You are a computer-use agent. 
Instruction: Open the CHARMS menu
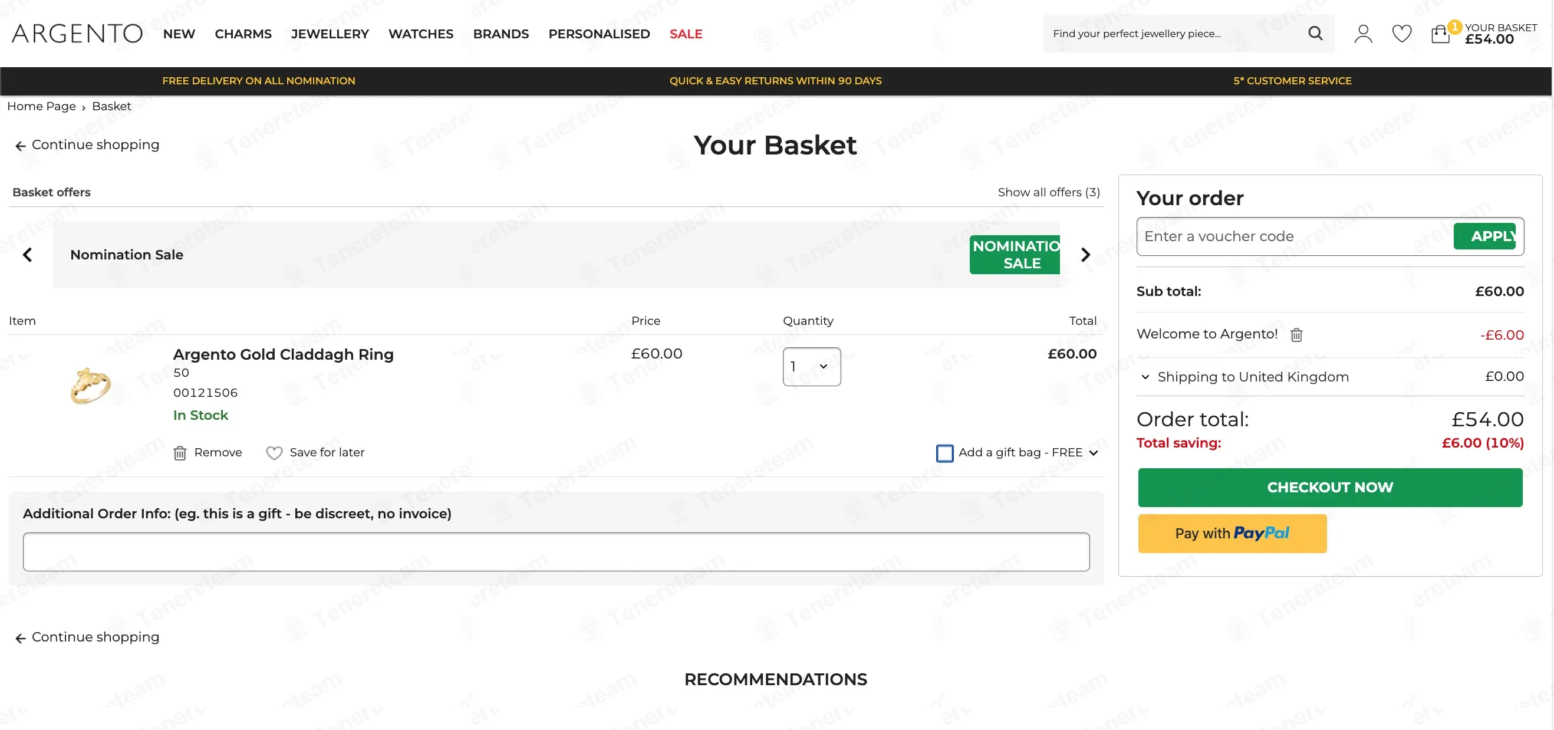tap(243, 34)
